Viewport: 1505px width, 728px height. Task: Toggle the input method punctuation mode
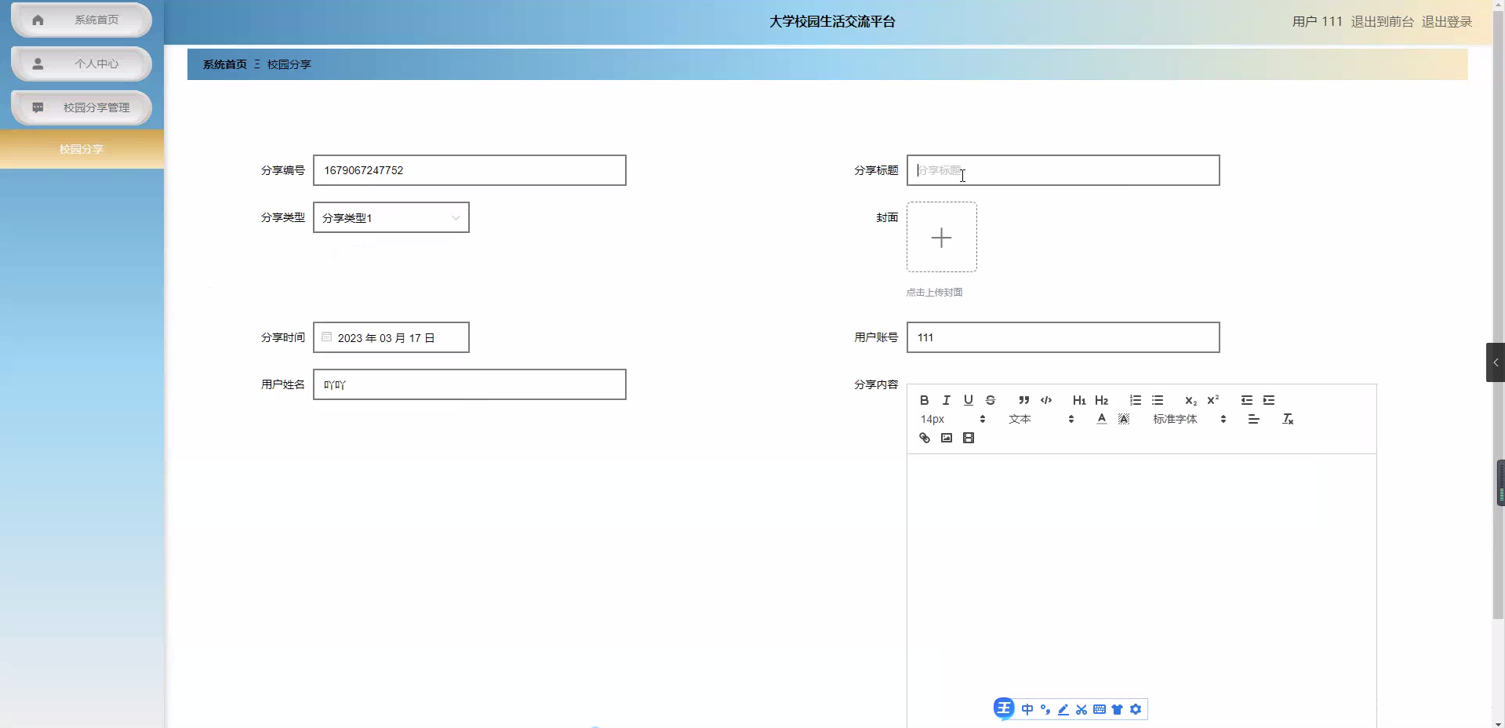point(1045,709)
